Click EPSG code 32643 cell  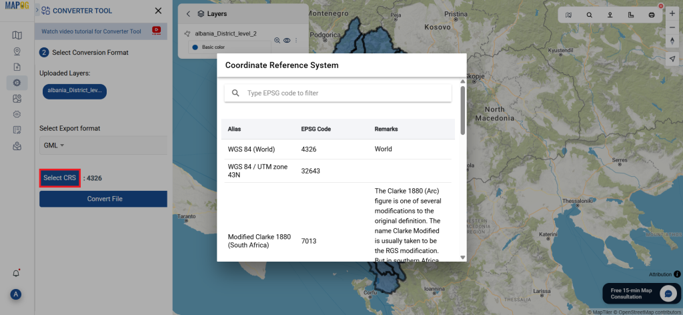pyautogui.click(x=311, y=171)
